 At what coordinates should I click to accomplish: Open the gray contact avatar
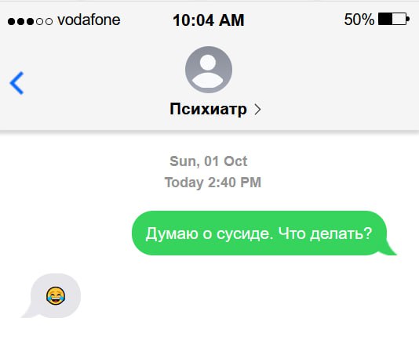point(209,70)
